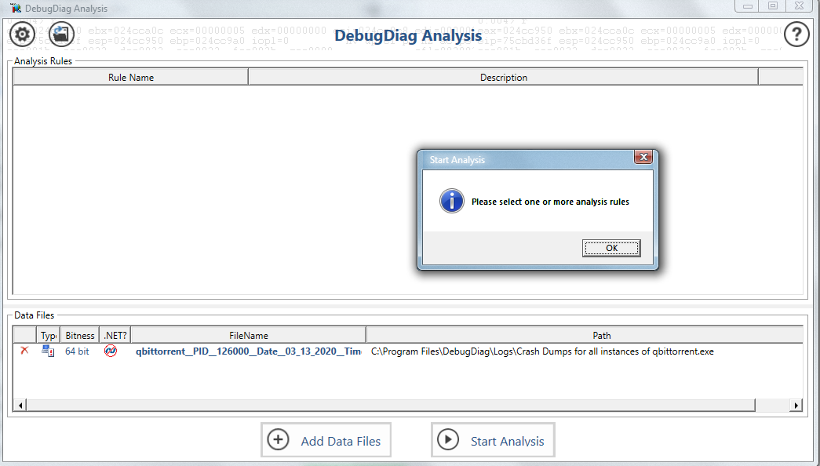The image size is (820, 466).
Task: Click the C:\Program Files\DebugDiag\Logs path cell
Action: tap(542, 351)
